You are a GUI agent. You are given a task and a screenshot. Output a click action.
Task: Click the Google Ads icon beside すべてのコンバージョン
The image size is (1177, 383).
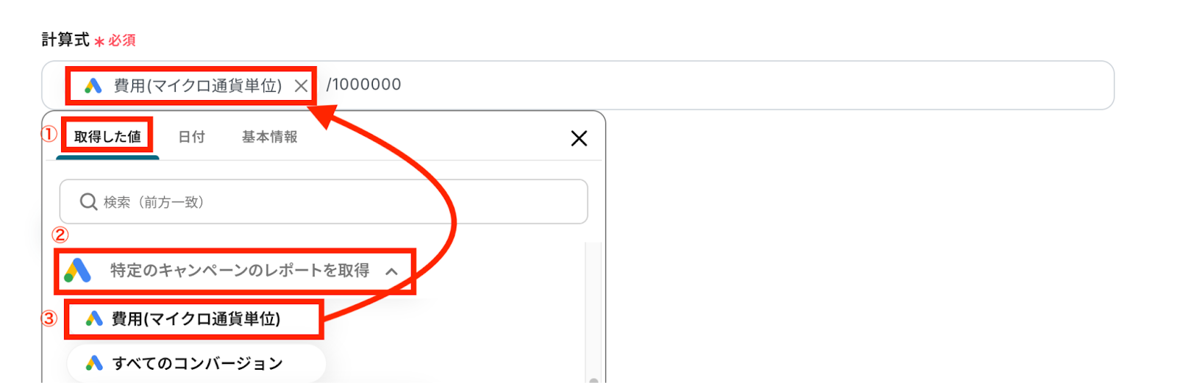(x=93, y=363)
